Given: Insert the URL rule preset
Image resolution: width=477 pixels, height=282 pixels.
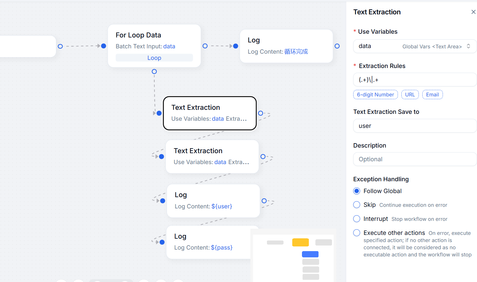Looking at the screenshot, I should click(x=410, y=95).
